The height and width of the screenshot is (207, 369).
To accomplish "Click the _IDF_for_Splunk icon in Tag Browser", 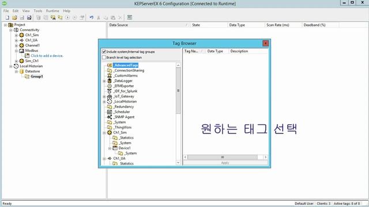I will tap(110, 91).
